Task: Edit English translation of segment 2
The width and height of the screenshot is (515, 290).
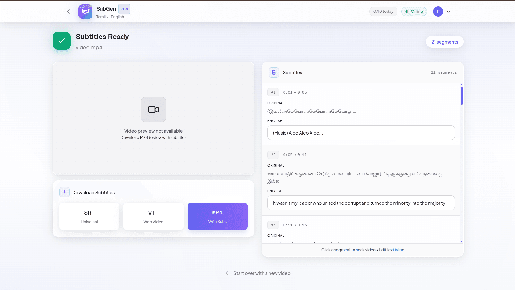Action: tap(361, 203)
